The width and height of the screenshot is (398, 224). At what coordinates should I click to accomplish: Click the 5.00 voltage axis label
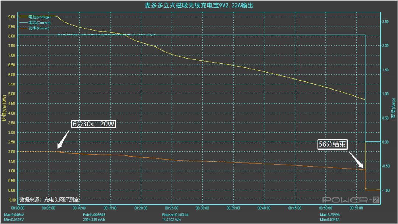[12, 94]
